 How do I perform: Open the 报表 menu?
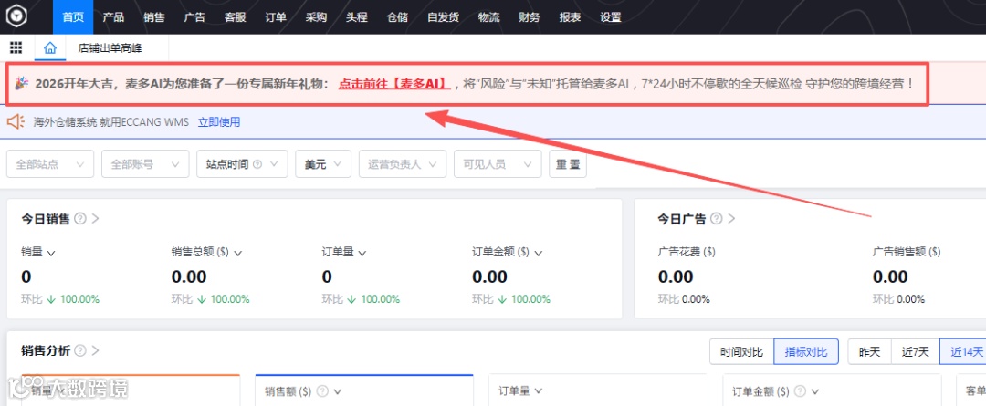pos(570,17)
